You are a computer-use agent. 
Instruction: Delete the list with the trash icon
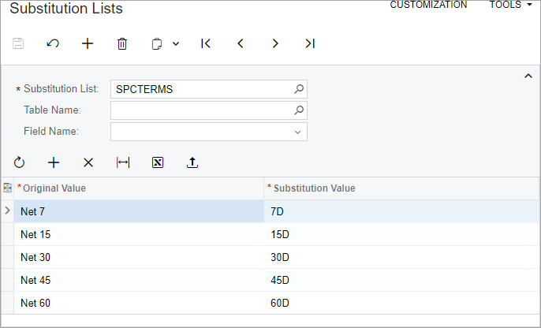pyautogui.click(x=122, y=44)
